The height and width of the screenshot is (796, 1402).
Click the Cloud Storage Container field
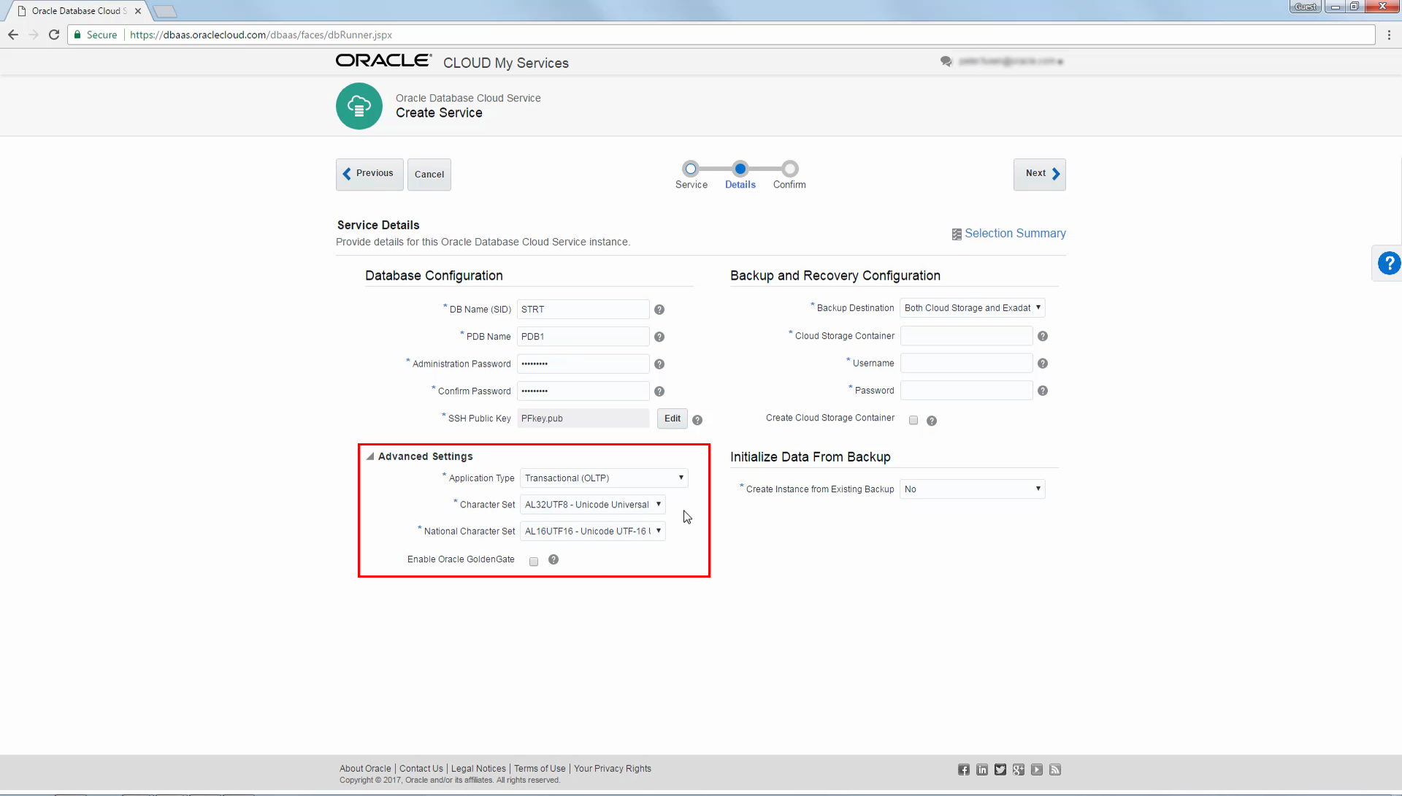click(x=966, y=336)
